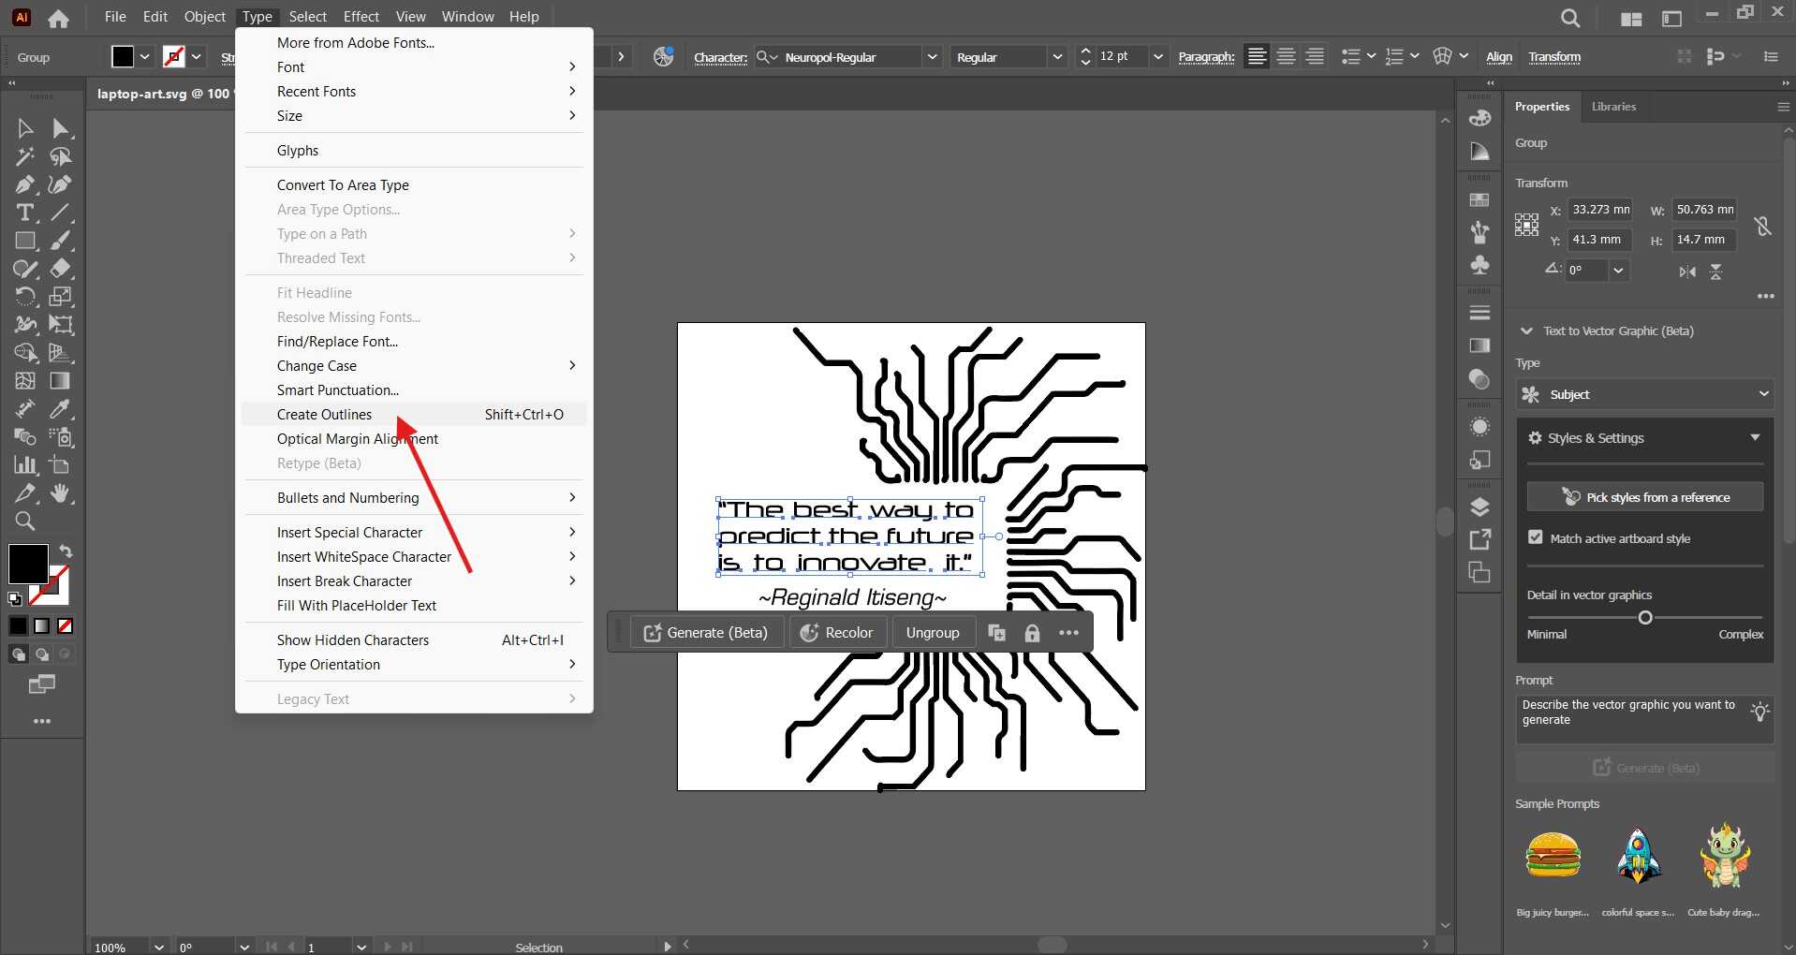Set paragraph alignment to left

[x=1257, y=56]
